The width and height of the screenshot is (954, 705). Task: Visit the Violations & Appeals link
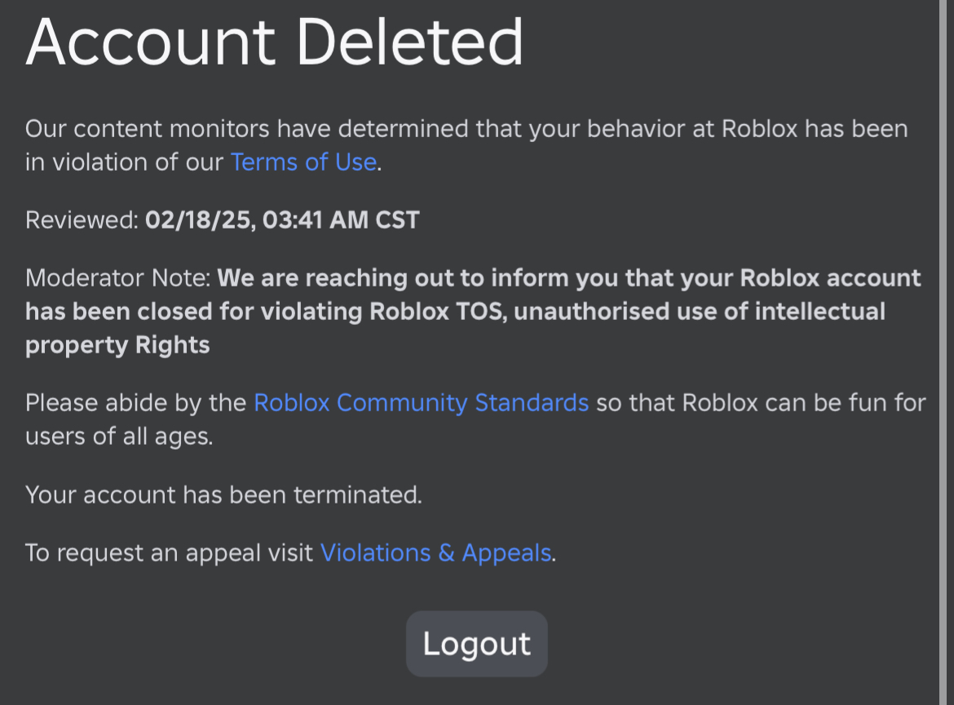(x=436, y=552)
